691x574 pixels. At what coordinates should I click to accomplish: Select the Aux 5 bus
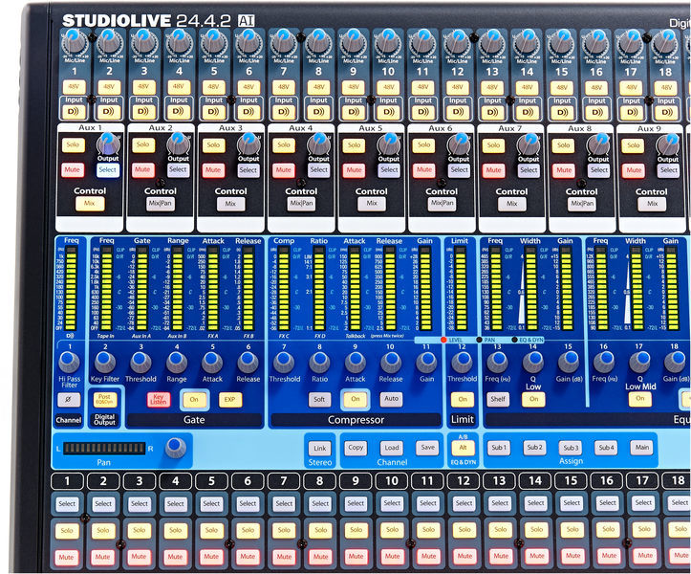coord(389,170)
